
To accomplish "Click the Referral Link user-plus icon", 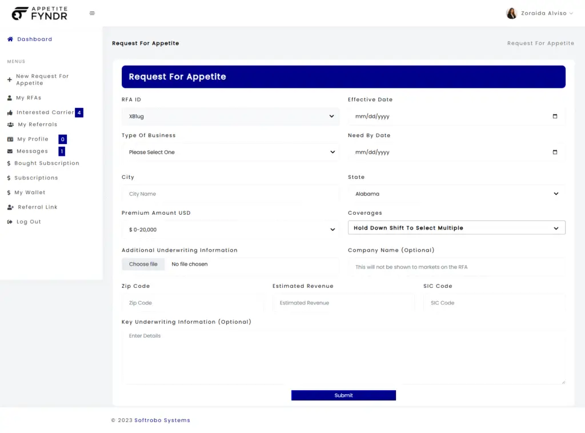I will [x=10, y=207].
